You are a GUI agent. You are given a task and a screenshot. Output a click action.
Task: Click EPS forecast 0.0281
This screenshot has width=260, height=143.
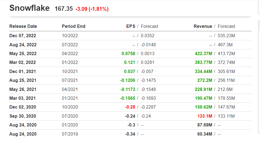(147, 63)
